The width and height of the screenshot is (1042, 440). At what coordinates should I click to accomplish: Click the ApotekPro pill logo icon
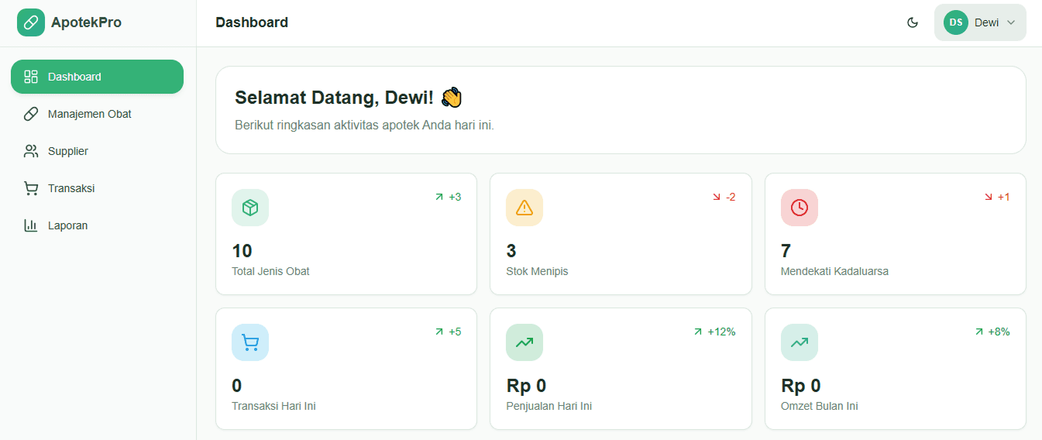31,22
